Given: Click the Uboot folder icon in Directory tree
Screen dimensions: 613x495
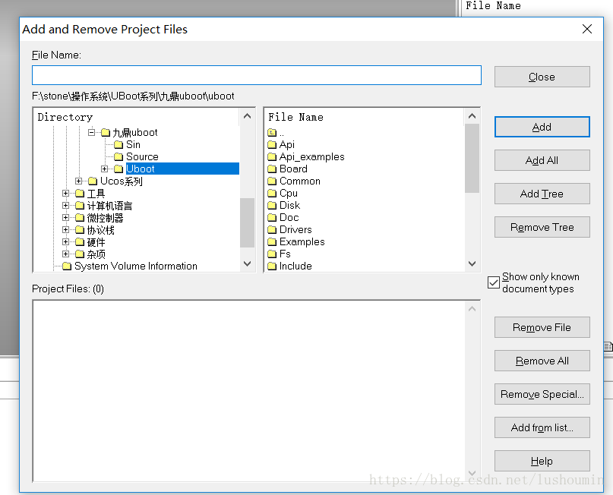Looking at the screenshot, I should [118, 169].
